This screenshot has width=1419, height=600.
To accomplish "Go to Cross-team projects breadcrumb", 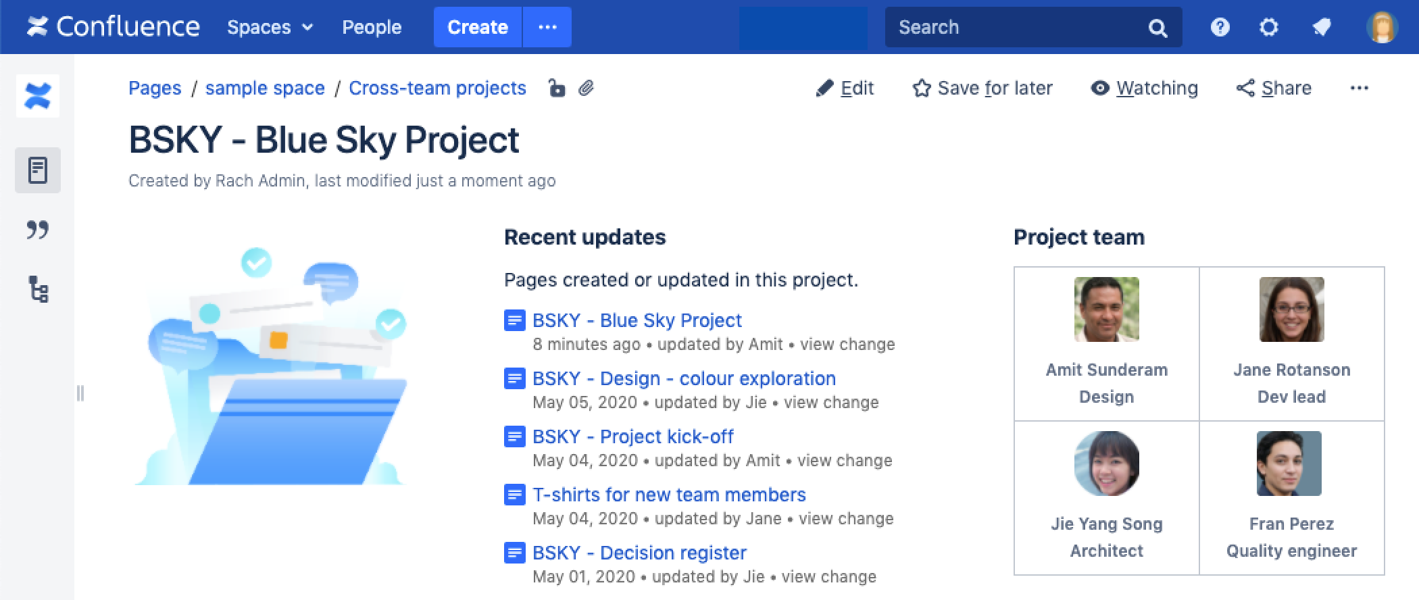I will pyautogui.click(x=437, y=89).
